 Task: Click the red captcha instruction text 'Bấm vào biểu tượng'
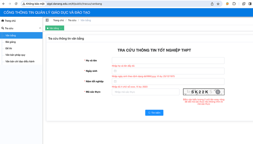(x=204, y=102)
